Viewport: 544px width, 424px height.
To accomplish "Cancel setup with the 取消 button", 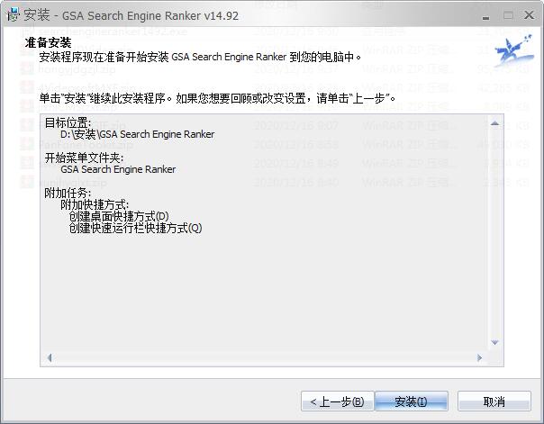I will [x=494, y=401].
